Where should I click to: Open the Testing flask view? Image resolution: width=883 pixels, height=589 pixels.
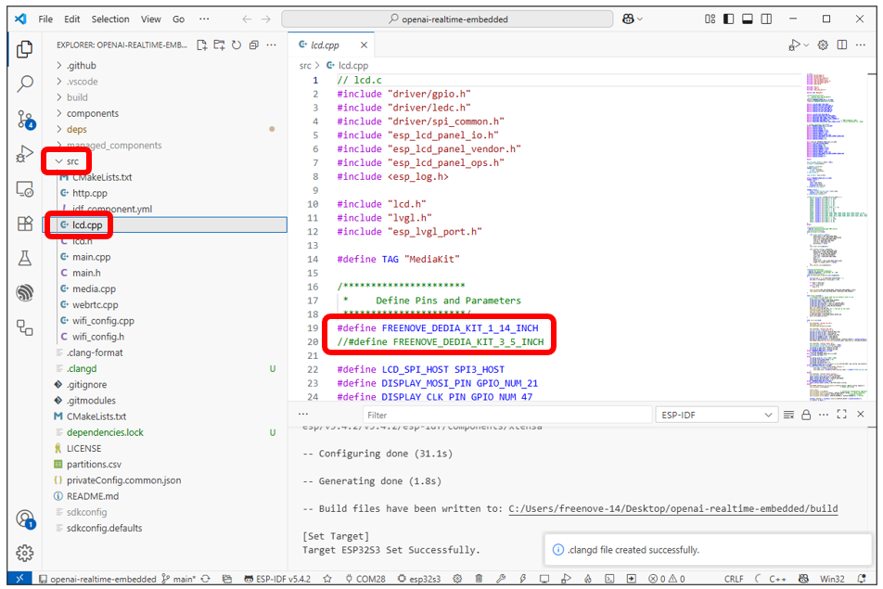tap(25, 258)
